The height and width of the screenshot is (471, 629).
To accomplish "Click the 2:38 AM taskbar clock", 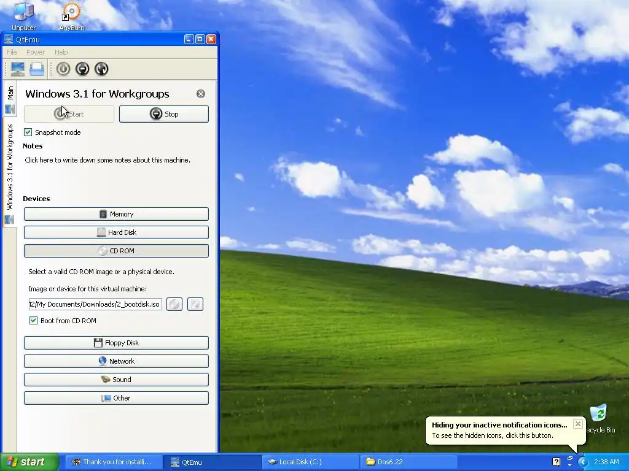I will (606, 462).
